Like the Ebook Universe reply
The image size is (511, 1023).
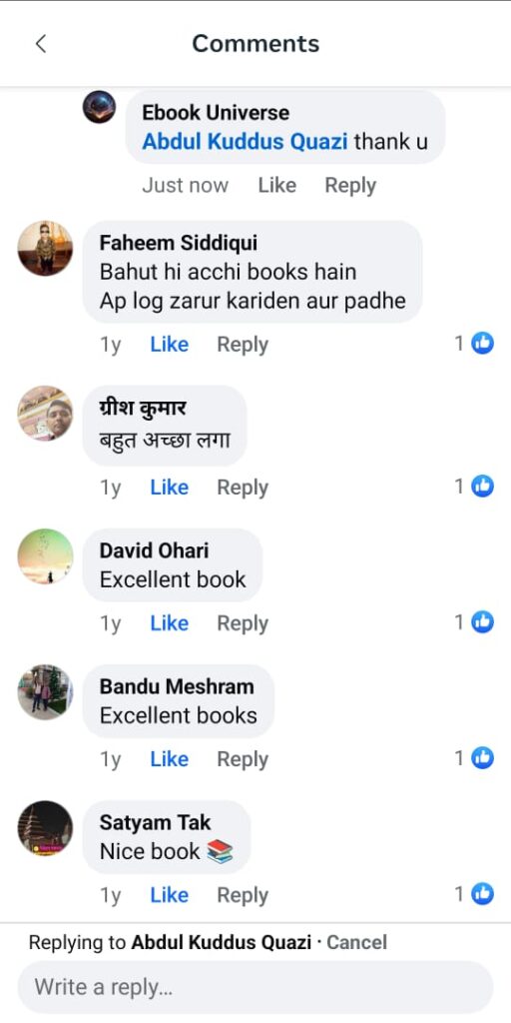pos(277,185)
